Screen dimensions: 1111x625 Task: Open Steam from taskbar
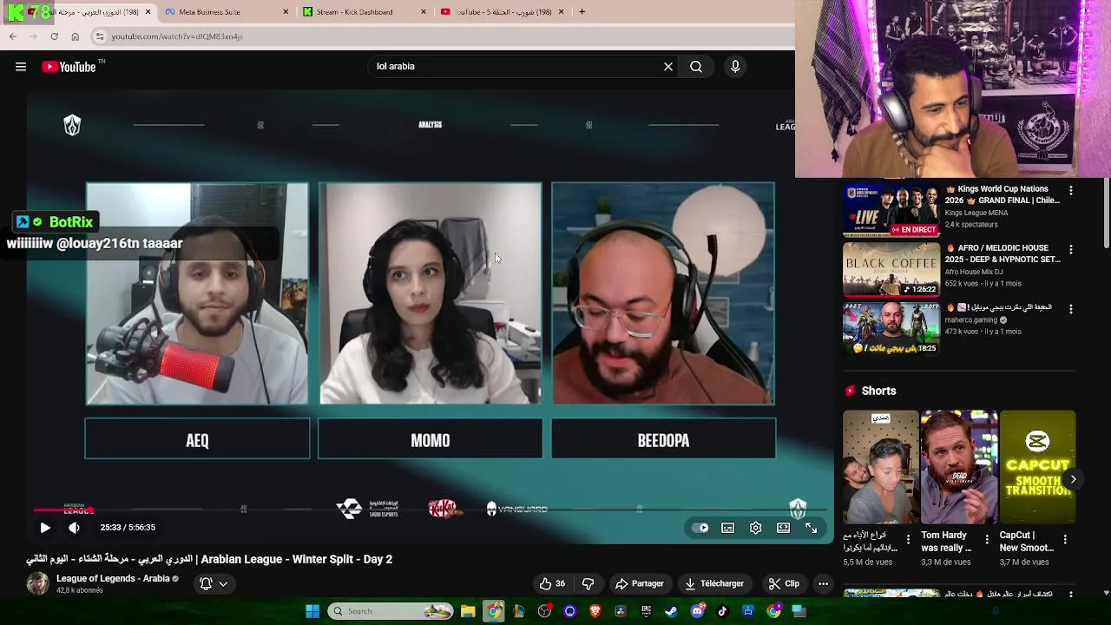(x=671, y=611)
